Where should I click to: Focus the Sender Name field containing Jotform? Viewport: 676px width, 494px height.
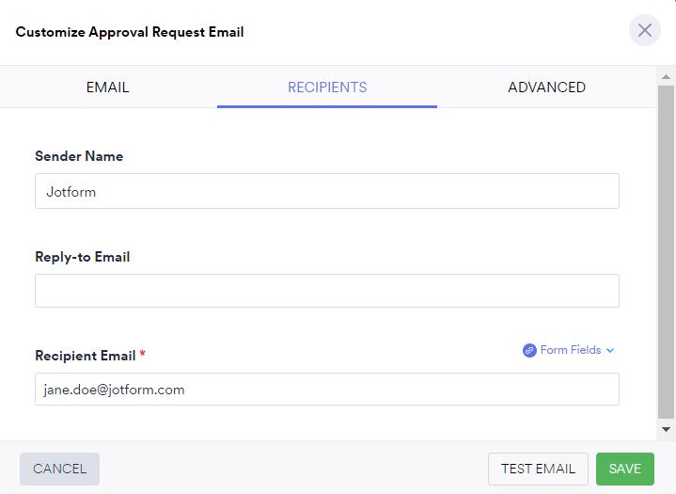(326, 191)
